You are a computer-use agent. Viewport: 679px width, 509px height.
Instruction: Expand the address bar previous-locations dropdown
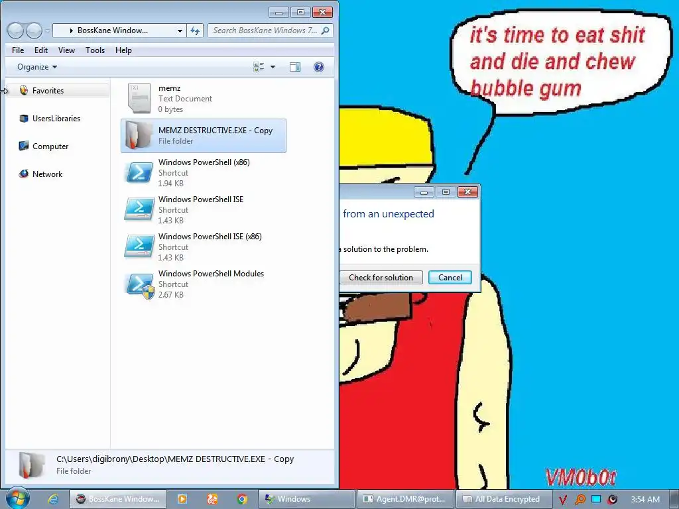coord(180,30)
